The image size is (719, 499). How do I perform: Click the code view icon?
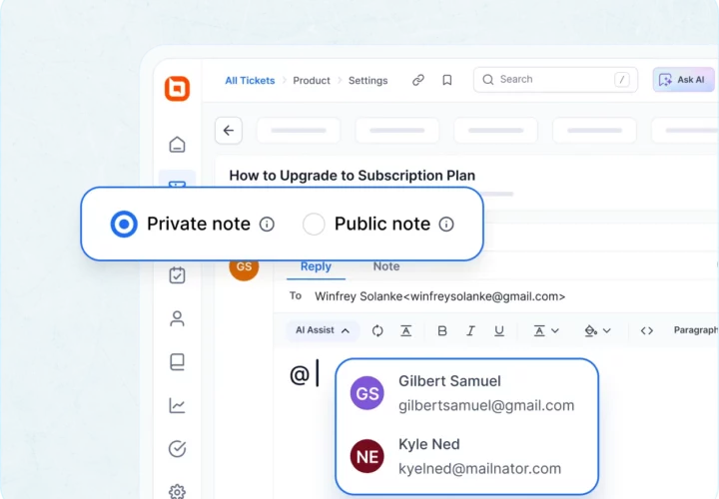[x=647, y=330]
